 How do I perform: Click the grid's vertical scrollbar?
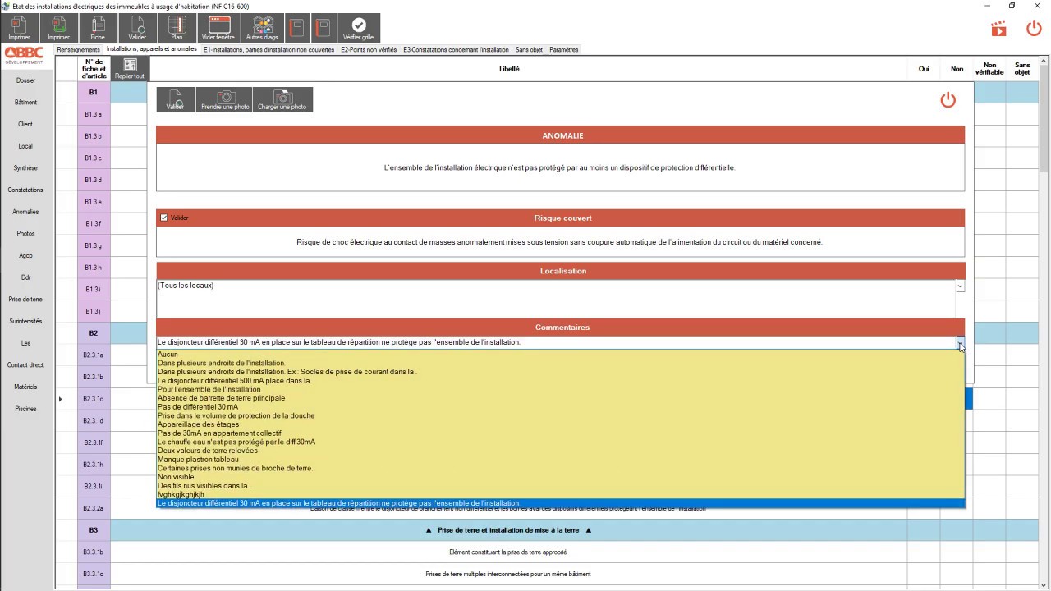[1044, 322]
